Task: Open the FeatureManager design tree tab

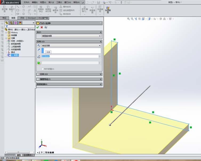Action: [7, 23]
